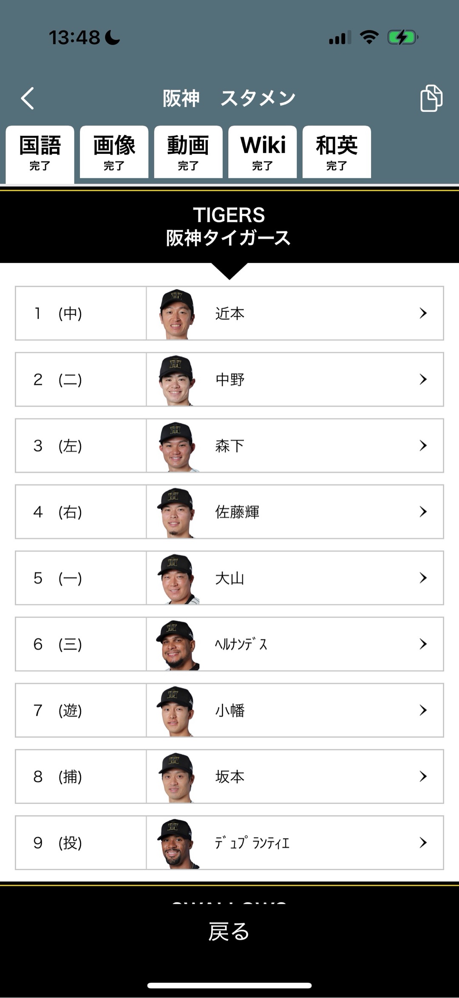Tap 大山 player headshot
This screenshot has width=459, height=998.
coord(176,579)
